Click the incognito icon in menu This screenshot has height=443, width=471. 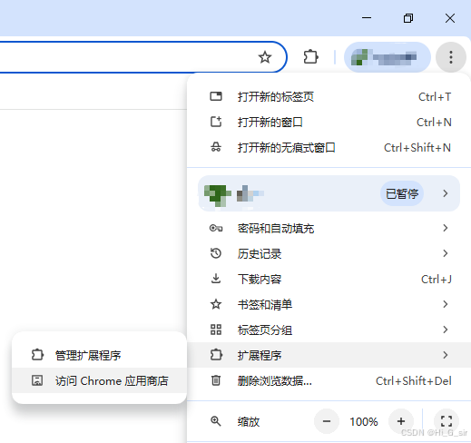point(216,147)
